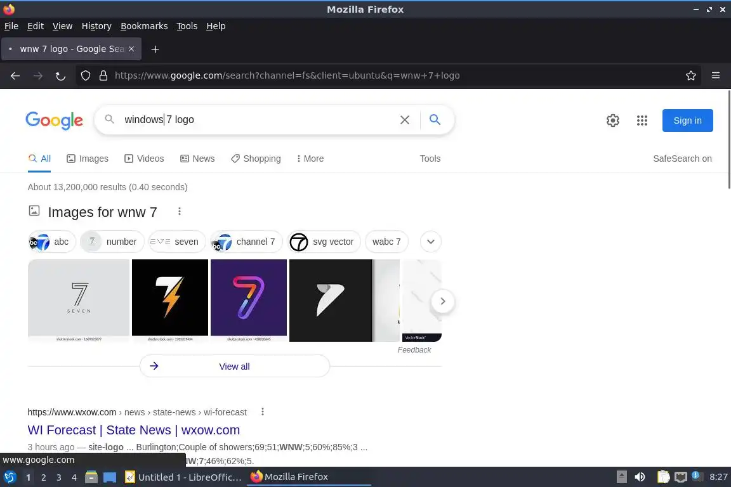
Task: Open volume control in system tray
Action: tap(640, 477)
